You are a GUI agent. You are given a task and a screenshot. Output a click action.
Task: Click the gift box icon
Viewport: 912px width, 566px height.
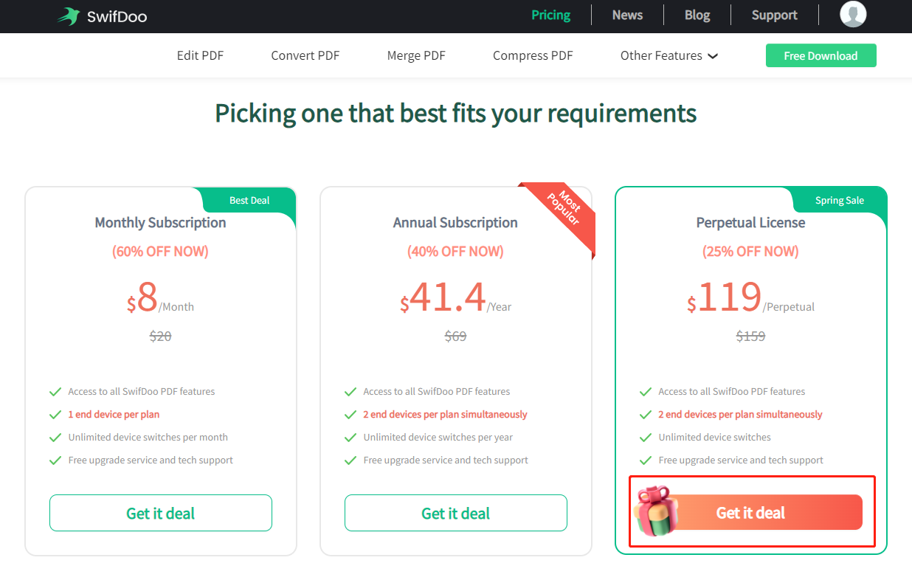point(654,511)
